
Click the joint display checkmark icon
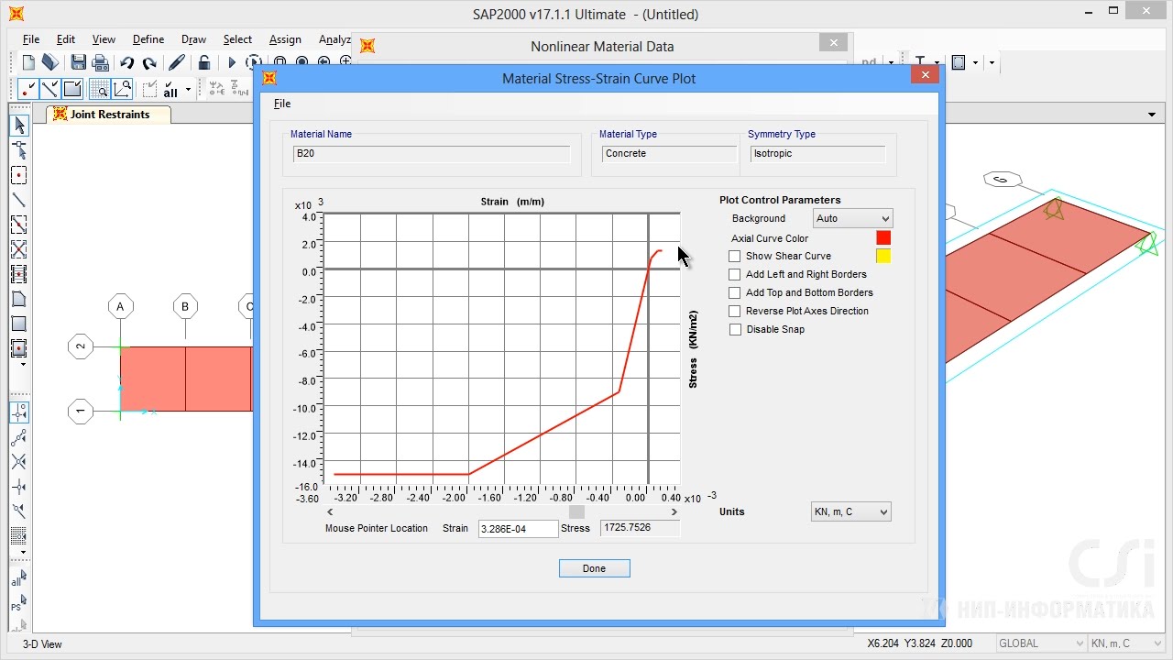point(28,89)
